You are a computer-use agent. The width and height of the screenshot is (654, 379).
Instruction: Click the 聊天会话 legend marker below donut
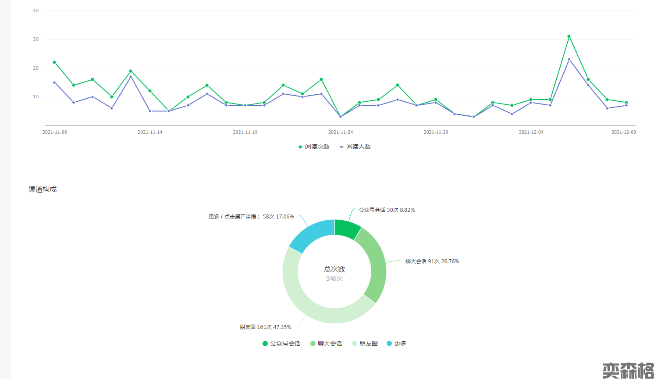313,343
